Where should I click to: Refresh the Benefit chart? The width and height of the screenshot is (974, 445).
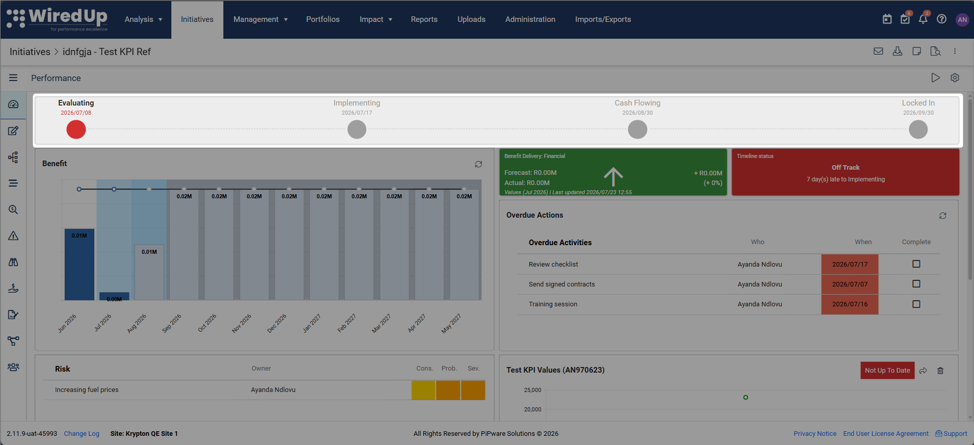click(x=478, y=164)
